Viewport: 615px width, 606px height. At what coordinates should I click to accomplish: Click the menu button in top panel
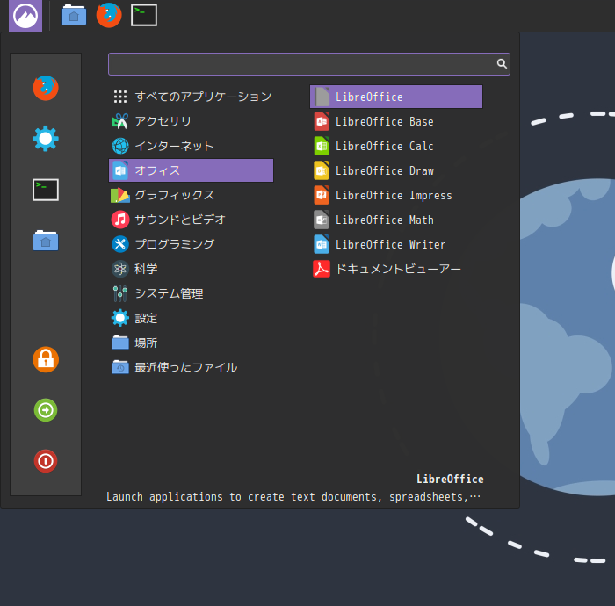click(x=25, y=16)
